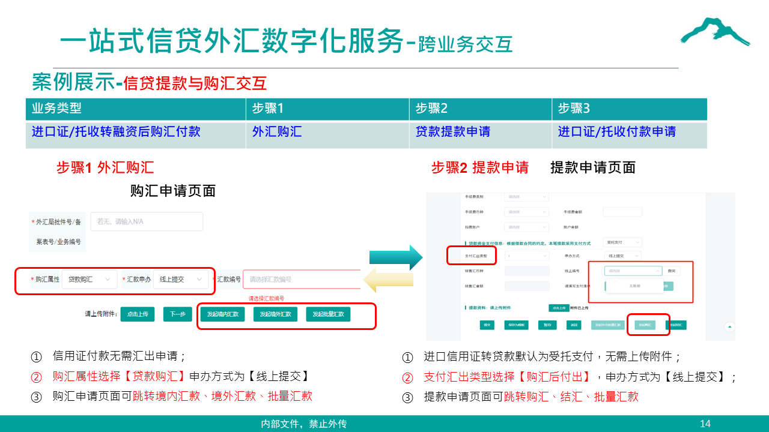
Task: Click the footer 内部文件，禁止外传
Action: pyautogui.click(x=304, y=424)
